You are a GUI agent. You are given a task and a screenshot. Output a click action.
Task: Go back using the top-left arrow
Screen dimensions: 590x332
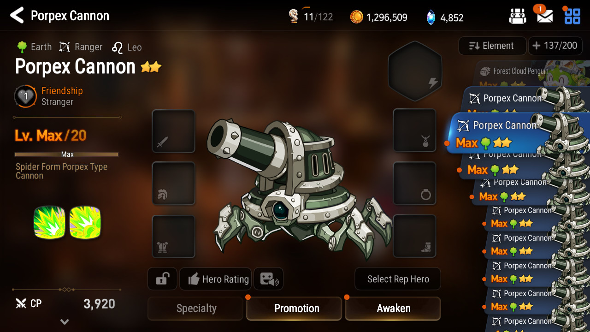point(17,16)
